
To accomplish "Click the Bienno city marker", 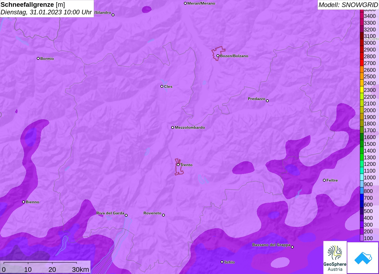I will click(x=24, y=202).
